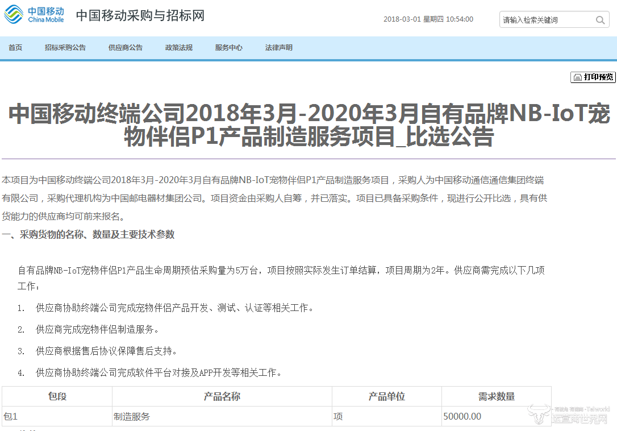This screenshot has height=431, width=617.
Task: Click the 需求数量 column header
Action: pos(497,396)
